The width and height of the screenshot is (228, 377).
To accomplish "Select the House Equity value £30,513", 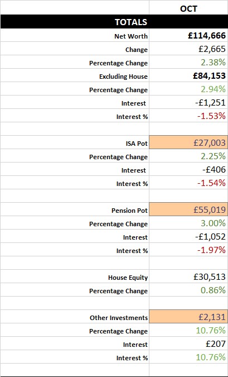I will [x=188, y=277].
